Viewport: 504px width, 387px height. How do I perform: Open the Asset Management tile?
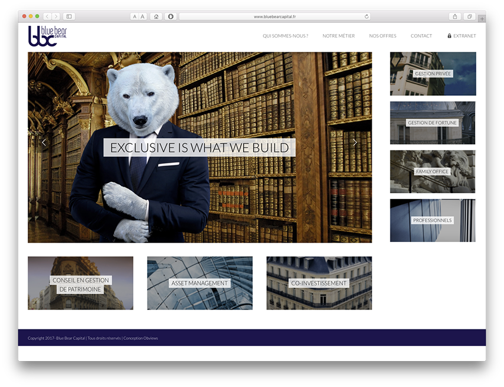tap(199, 283)
